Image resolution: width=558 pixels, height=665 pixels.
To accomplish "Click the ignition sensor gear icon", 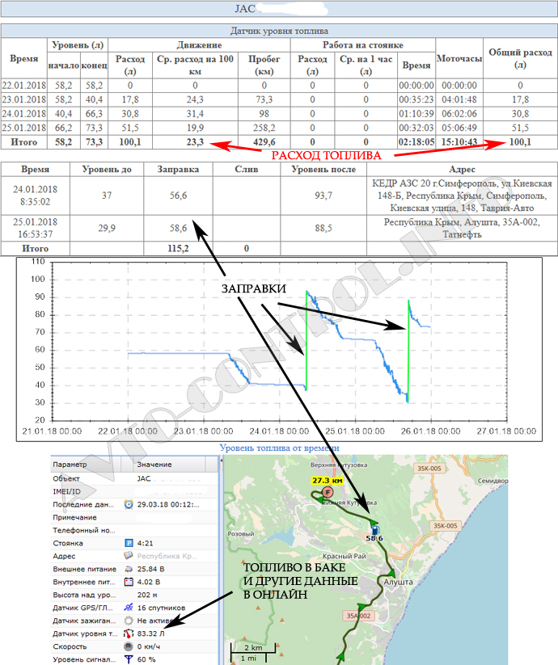I will coord(129,621).
